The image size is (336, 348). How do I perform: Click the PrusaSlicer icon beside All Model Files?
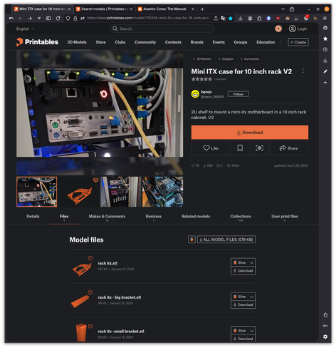point(191,240)
